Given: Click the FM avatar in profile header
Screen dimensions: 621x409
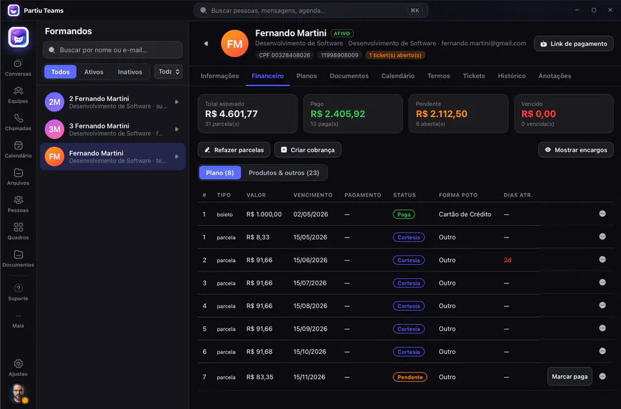Looking at the screenshot, I should click(x=234, y=43).
